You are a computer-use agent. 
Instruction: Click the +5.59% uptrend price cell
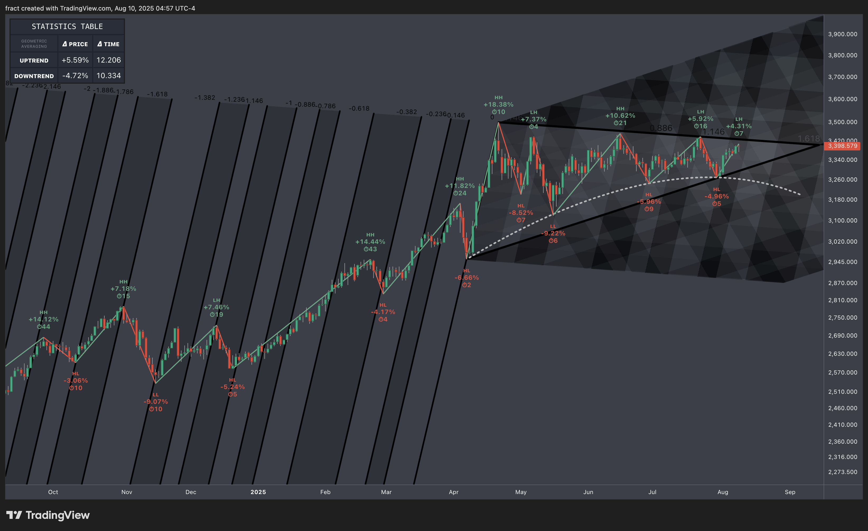tap(75, 60)
